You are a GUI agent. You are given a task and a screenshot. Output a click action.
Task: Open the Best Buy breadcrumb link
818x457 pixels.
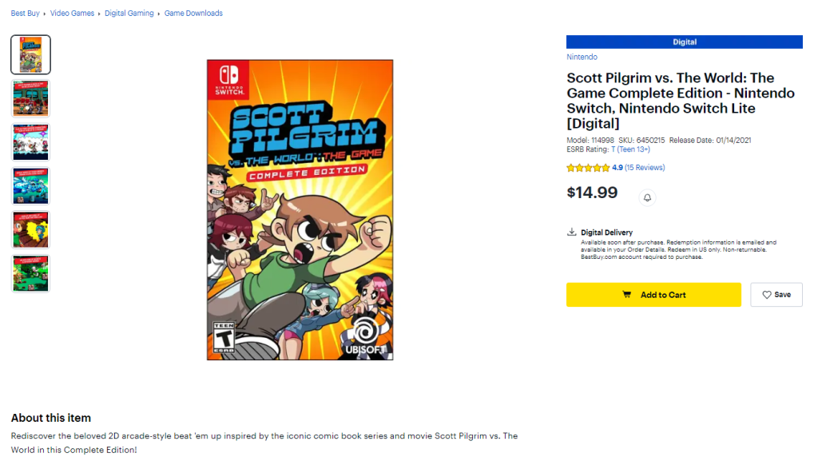tap(26, 14)
